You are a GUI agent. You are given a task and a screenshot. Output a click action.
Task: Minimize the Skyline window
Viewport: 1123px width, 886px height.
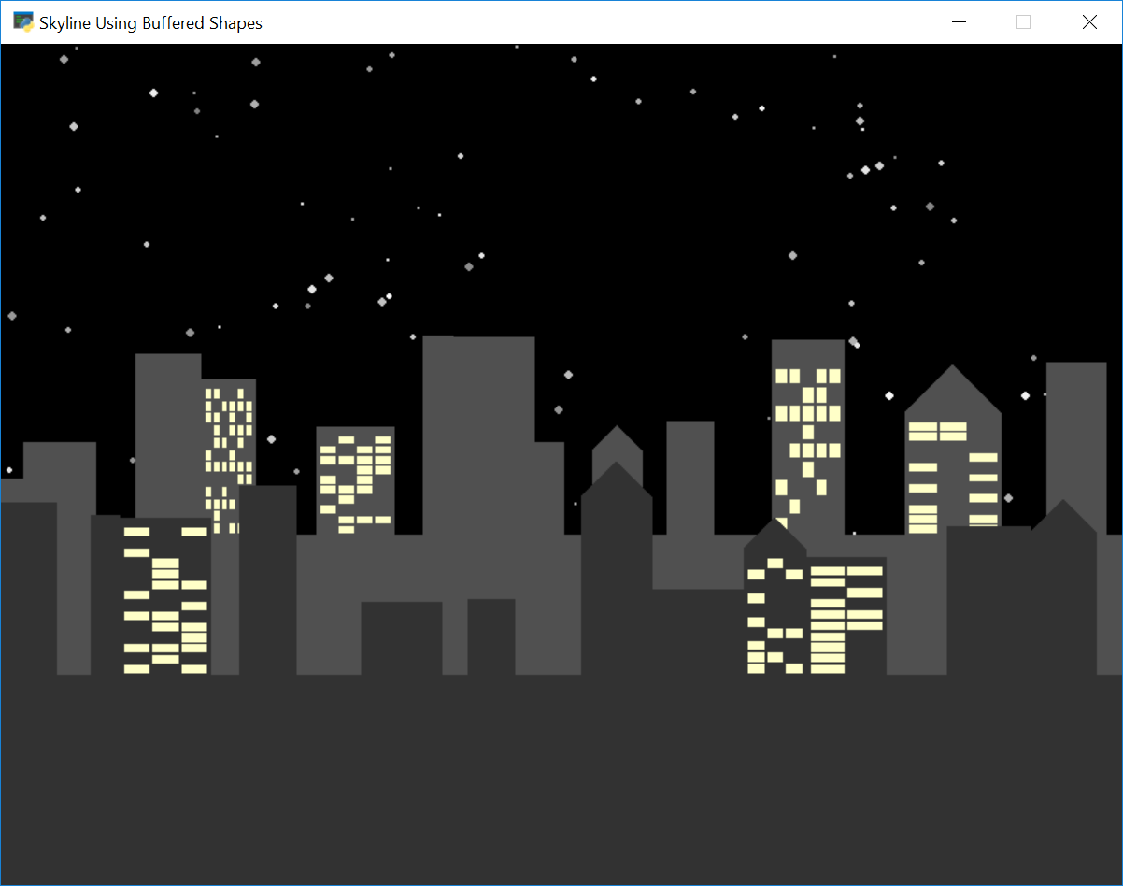point(958,22)
